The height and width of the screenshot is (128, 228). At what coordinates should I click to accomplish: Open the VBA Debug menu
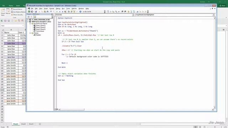(58, 9)
